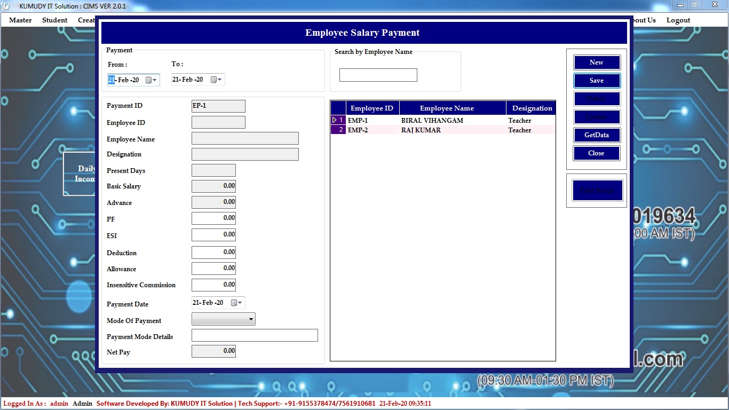The width and height of the screenshot is (729, 410).
Task: Click the GetData button
Action: tap(596, 135)
